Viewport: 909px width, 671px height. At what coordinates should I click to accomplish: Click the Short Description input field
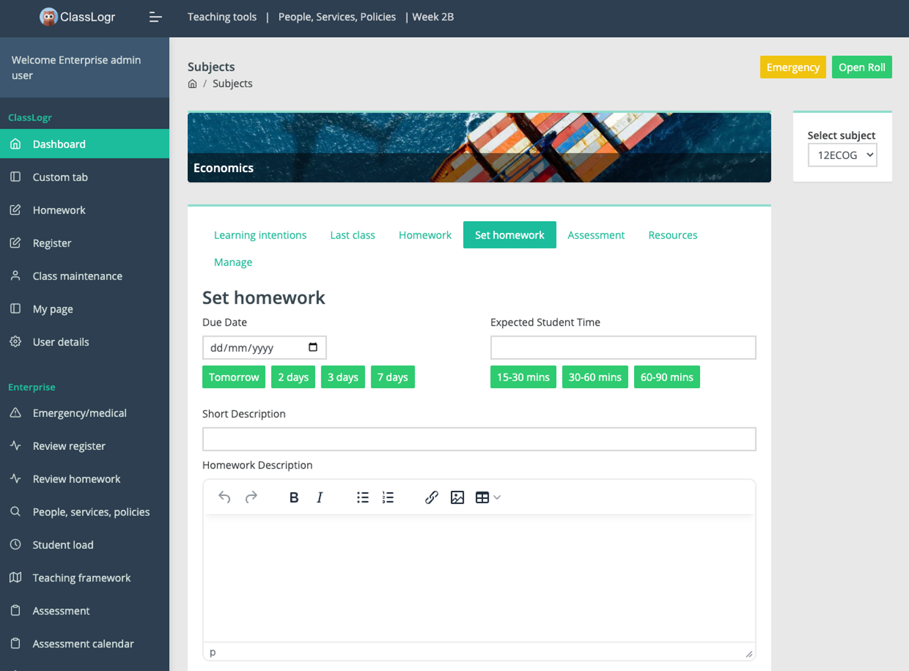pos(479,439)
